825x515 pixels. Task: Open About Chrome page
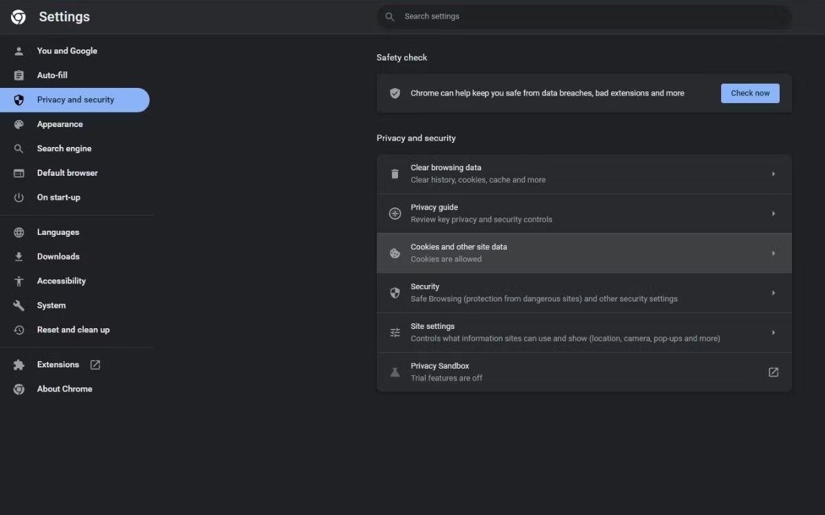click(65, 389)
